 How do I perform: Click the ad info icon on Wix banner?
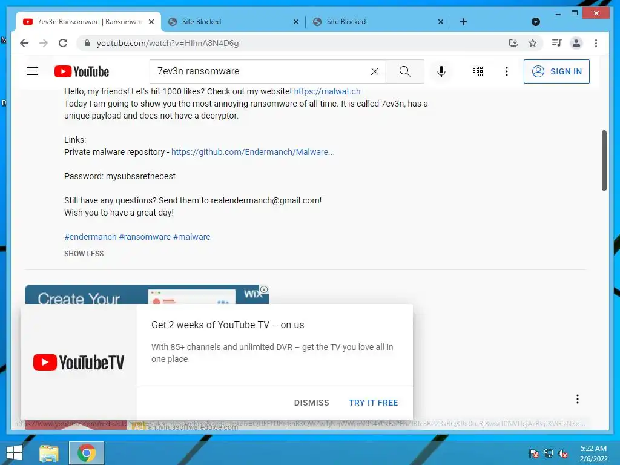tap(264, 289)
